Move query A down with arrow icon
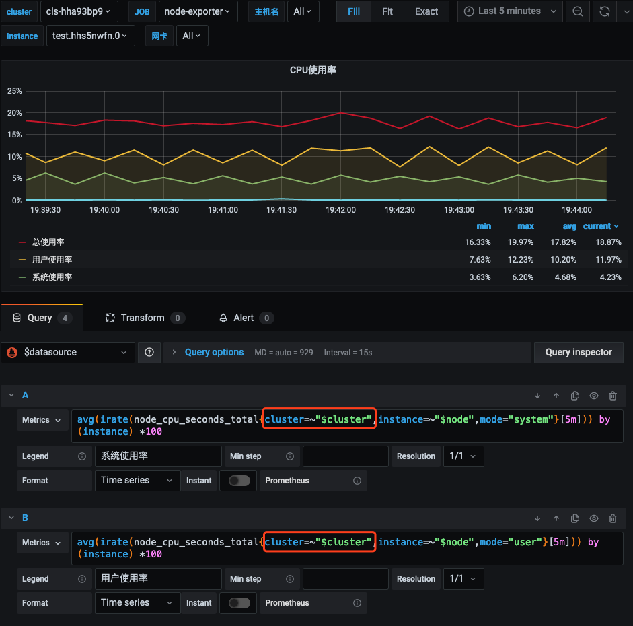 pos(537,396)
